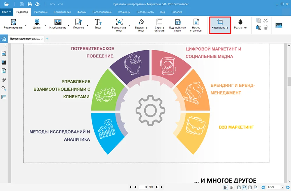The width and height of the screenshot is (291, 191).
Task: Switch to the Рисование tab
Action: coord(41,12)
